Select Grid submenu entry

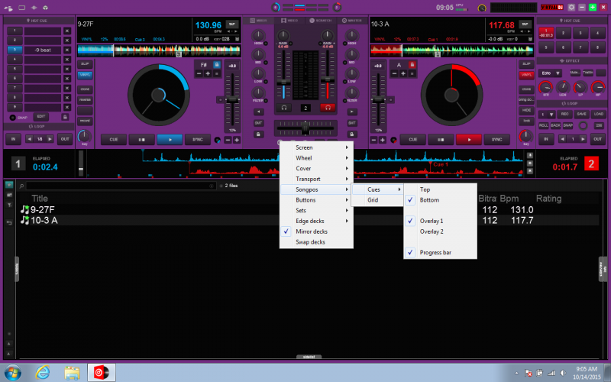377,200
